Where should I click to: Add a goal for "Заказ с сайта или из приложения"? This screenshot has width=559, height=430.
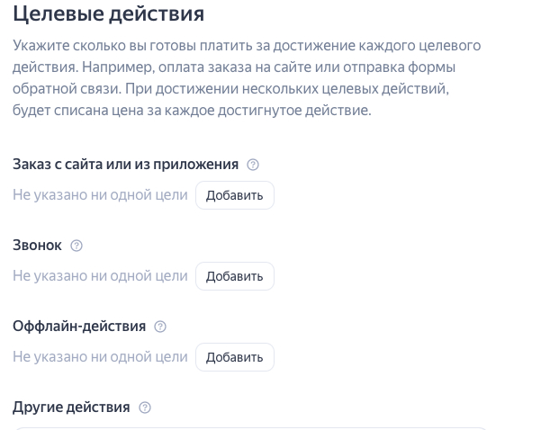(234, 195)
